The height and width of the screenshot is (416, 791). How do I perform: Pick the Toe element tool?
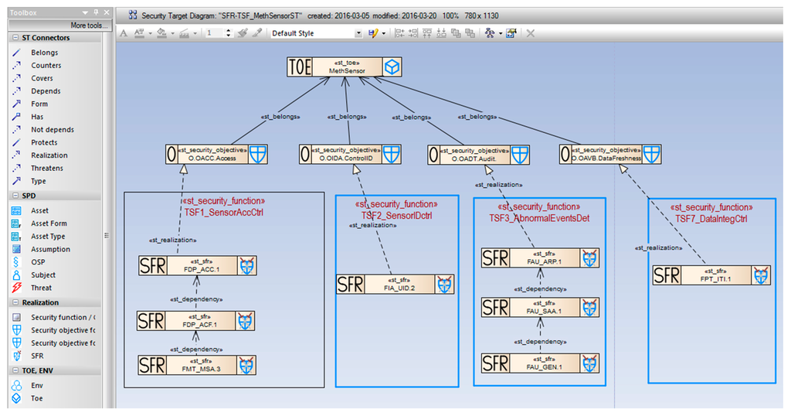click(x=37, y=398)
